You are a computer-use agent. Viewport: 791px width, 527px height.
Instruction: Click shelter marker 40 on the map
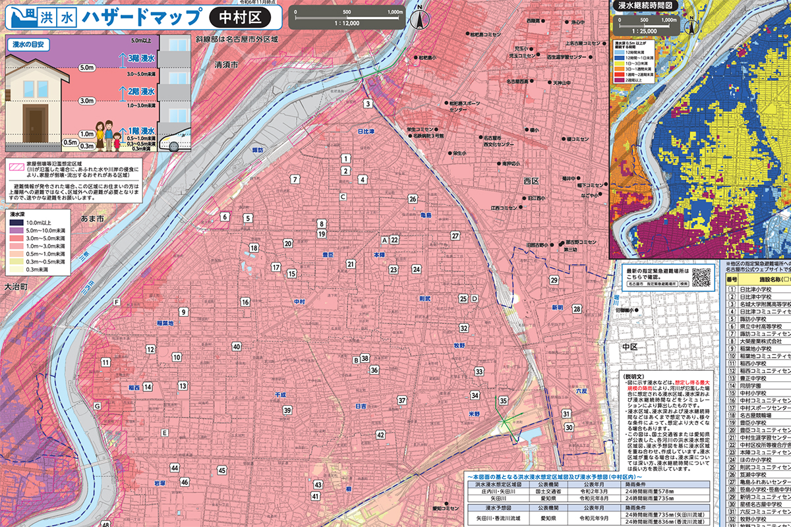[236, 347]
